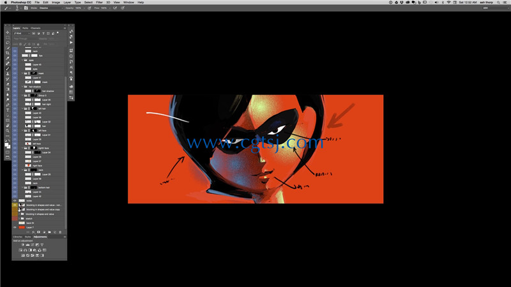Open Spotlight search in menu bar

pos(498,3)
